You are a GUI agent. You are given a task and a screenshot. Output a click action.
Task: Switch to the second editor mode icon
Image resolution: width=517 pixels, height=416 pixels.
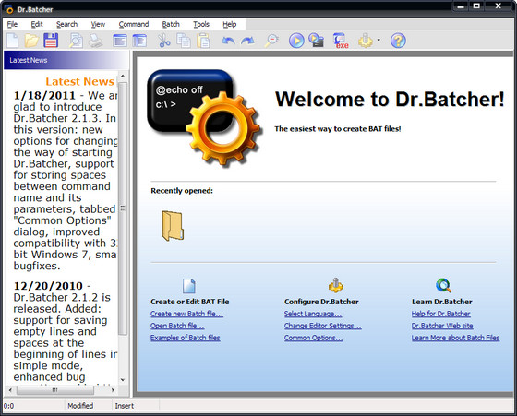point(139,41)
